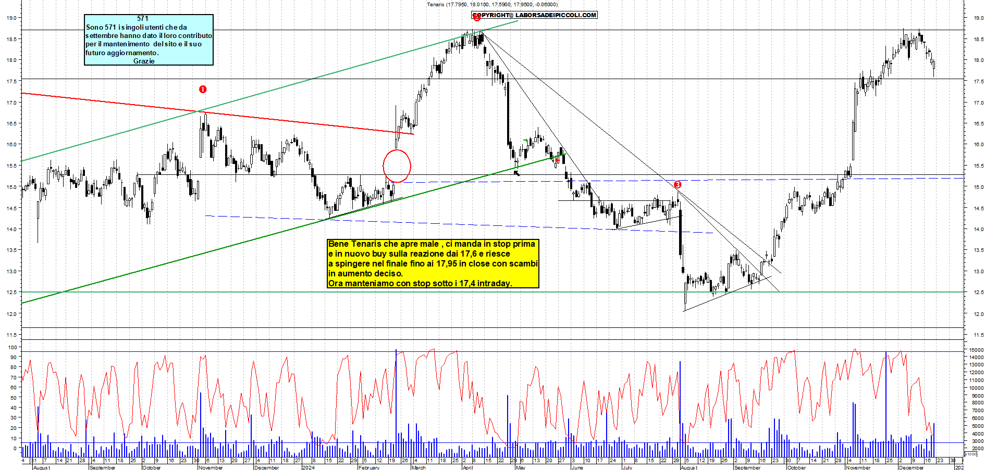Click the 'Grazie' line in the cyan box

click(x=144, y=61)
